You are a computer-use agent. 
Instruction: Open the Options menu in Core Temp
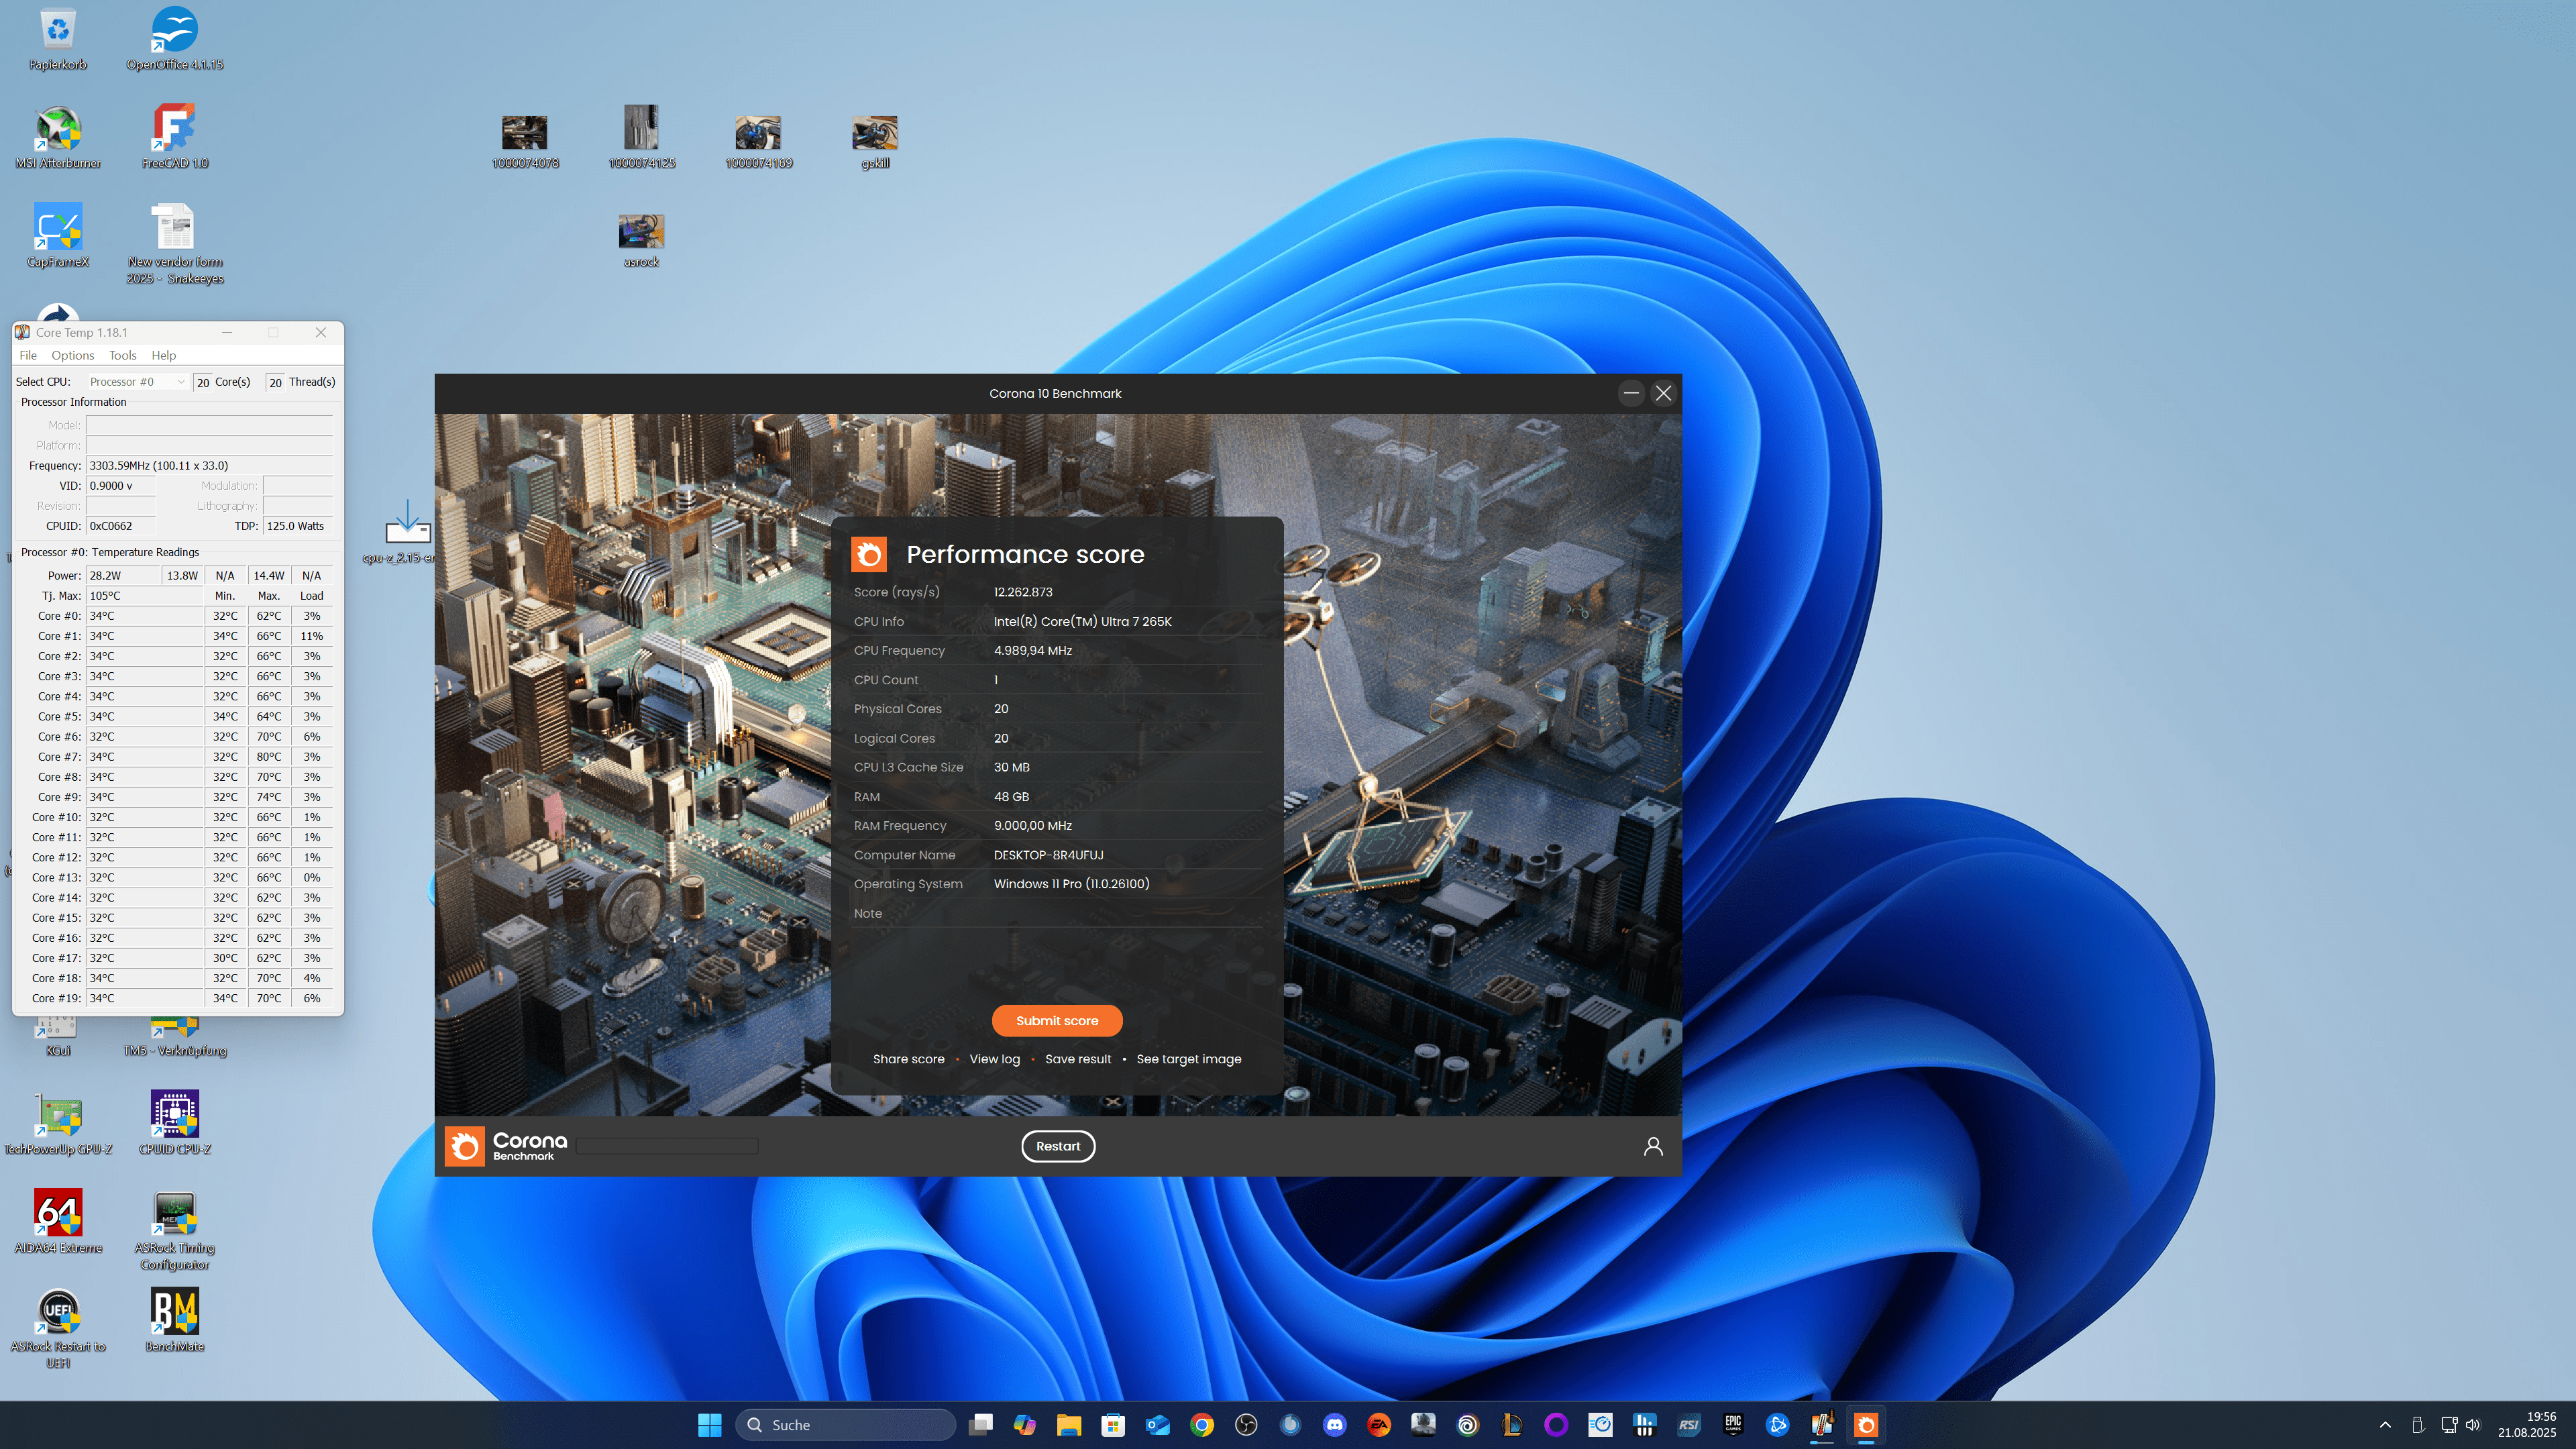coord(72,355)
